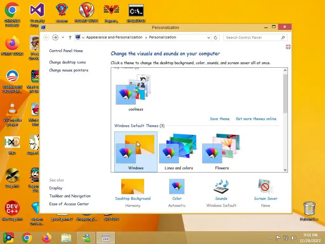Open recent locations dropdown arrow
Image resolution: width=325 pixels, height=244 pixels.
click(63, 37)
